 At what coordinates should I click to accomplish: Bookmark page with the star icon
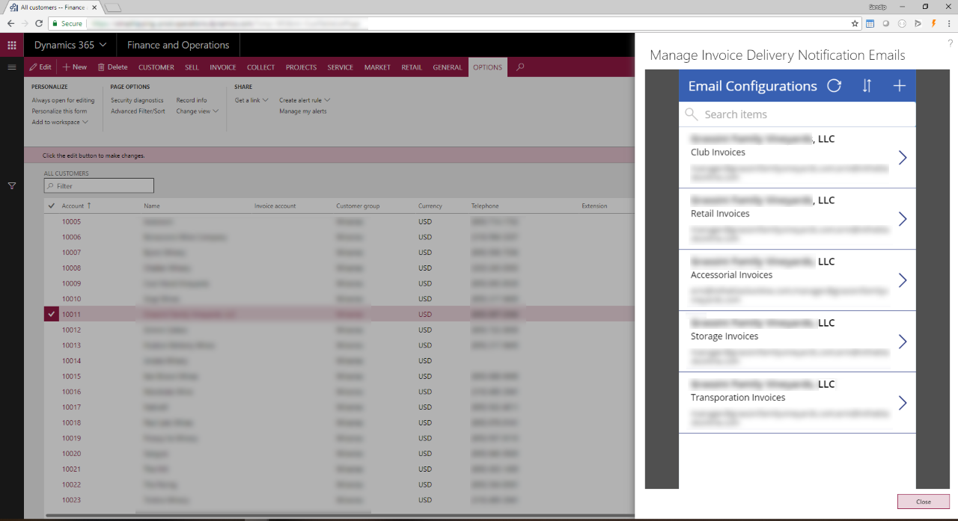point(855,24)
